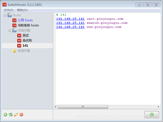Select the 当前系统 hosts entry

[28, 25]
